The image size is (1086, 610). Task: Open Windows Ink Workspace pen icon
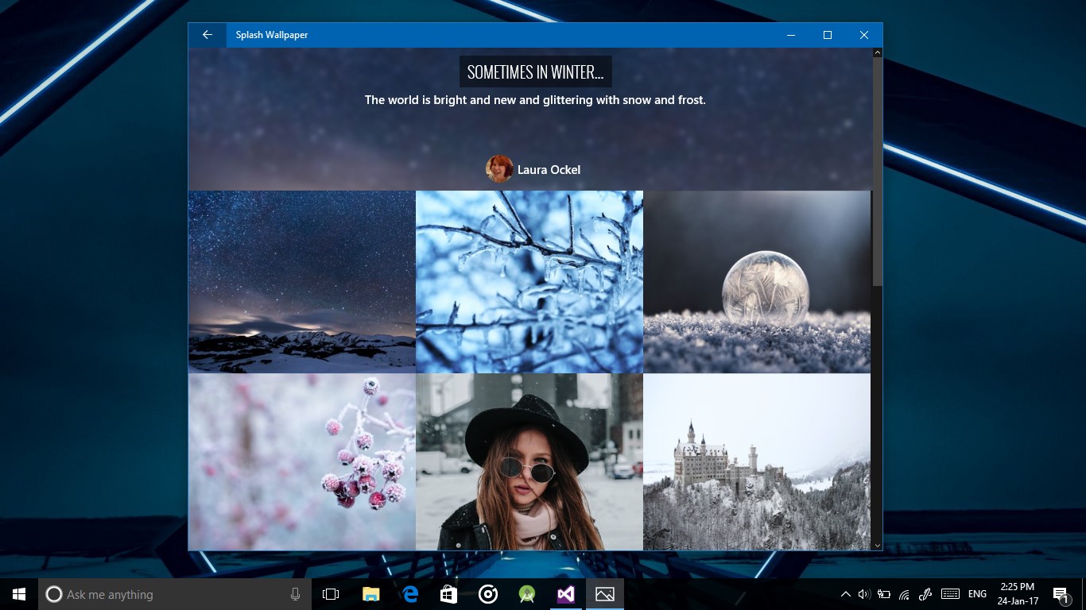click(925, 594)
